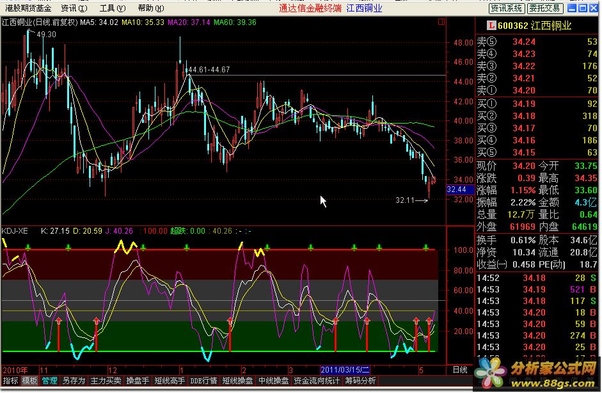Screen dimensions: 602x393
Task: Open the 工具(V) menu
Action: pos(112,8)
